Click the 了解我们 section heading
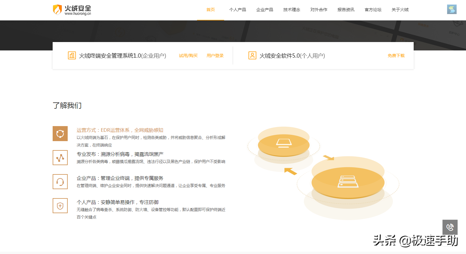Screen dimensions: 466x254 [x=67, y=105]
